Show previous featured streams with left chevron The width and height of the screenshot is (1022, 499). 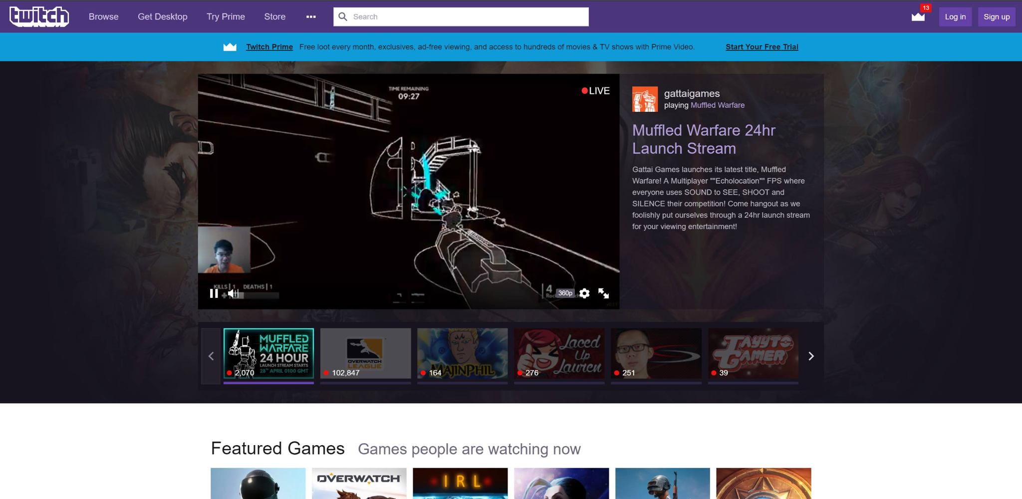tap(211, 356)
